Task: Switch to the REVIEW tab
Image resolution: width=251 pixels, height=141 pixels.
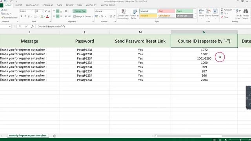Action: (x=70, y=5)
